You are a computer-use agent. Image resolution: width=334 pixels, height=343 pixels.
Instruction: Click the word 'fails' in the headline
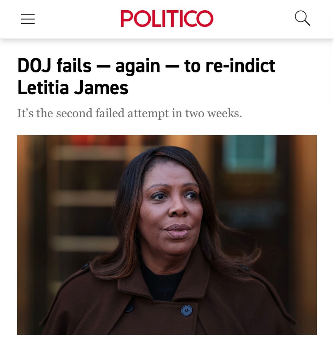[x=74, y=66]
